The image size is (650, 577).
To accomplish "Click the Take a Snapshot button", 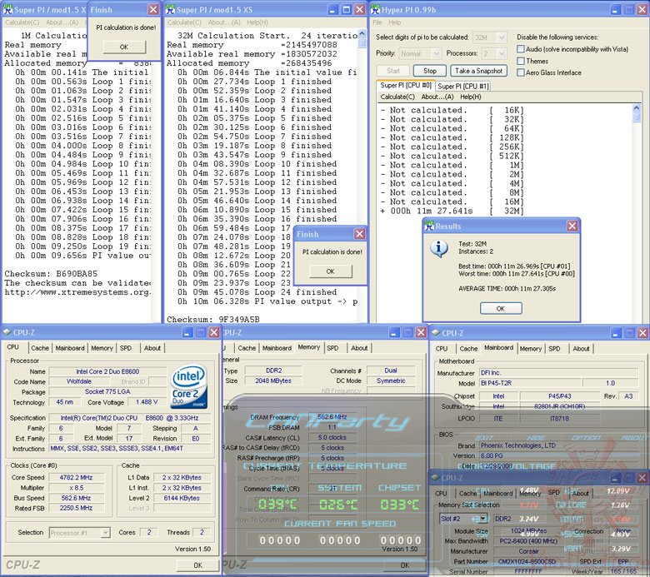I will pyautogui.click(x=478, y=71).
